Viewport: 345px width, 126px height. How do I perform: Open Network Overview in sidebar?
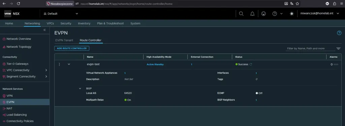(x=19, y=39)
